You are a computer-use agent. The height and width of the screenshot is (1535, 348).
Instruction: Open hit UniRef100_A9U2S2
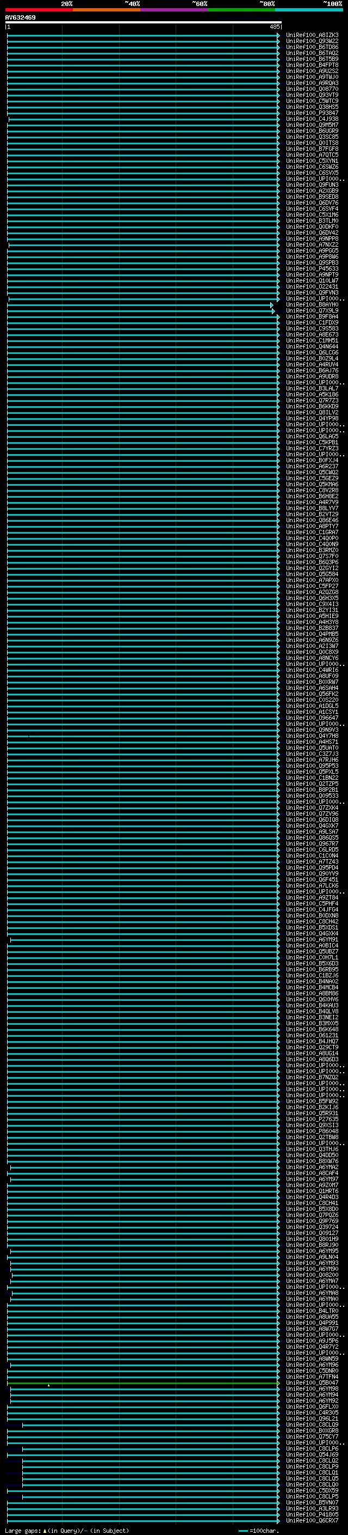tap(312, 71)
